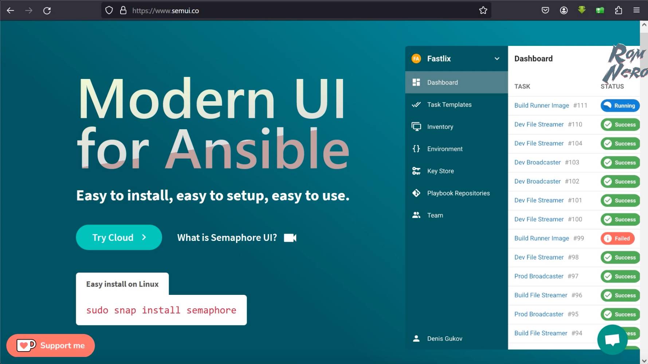648x364 pixels.
Task: Click the Denis Gukov user icon
Action: [x=416, y=339]
